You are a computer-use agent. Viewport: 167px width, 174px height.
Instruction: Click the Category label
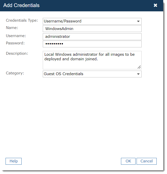pyautogui.click(x=15, y=73)
